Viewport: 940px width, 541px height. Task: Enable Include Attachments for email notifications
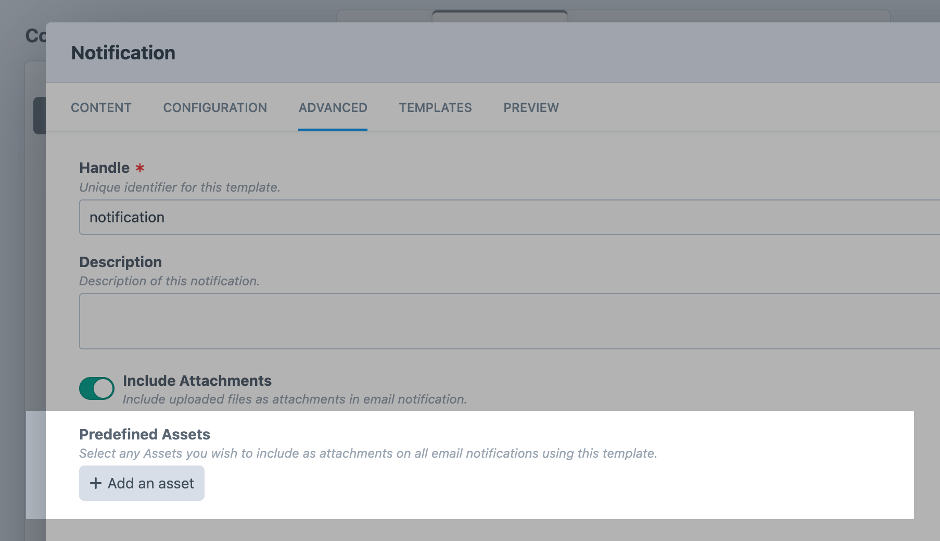[97, 388]
